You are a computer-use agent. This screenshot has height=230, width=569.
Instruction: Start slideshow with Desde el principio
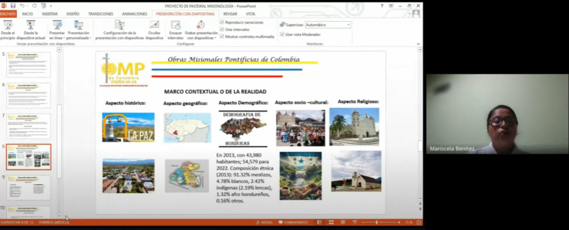tap(8, 25)
